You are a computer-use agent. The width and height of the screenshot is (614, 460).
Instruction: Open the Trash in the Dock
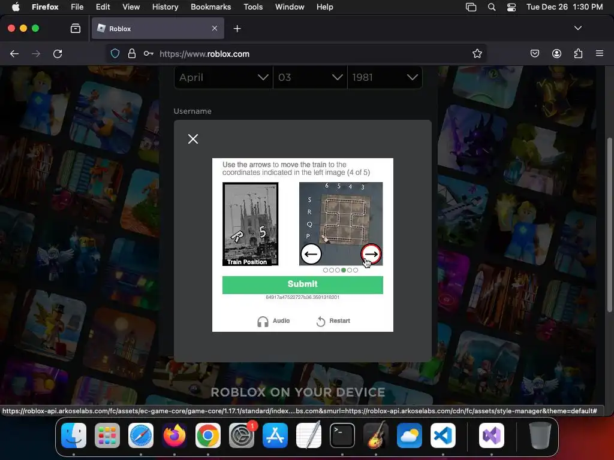[540, 435]
